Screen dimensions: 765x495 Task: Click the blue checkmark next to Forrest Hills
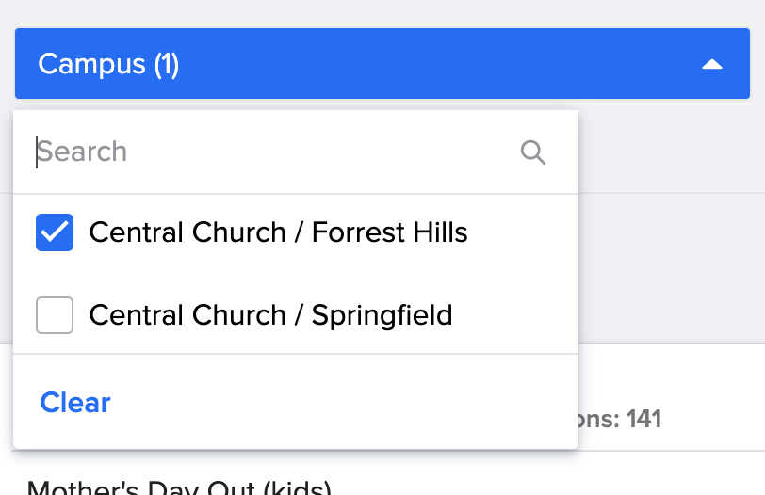coord(55,232)
